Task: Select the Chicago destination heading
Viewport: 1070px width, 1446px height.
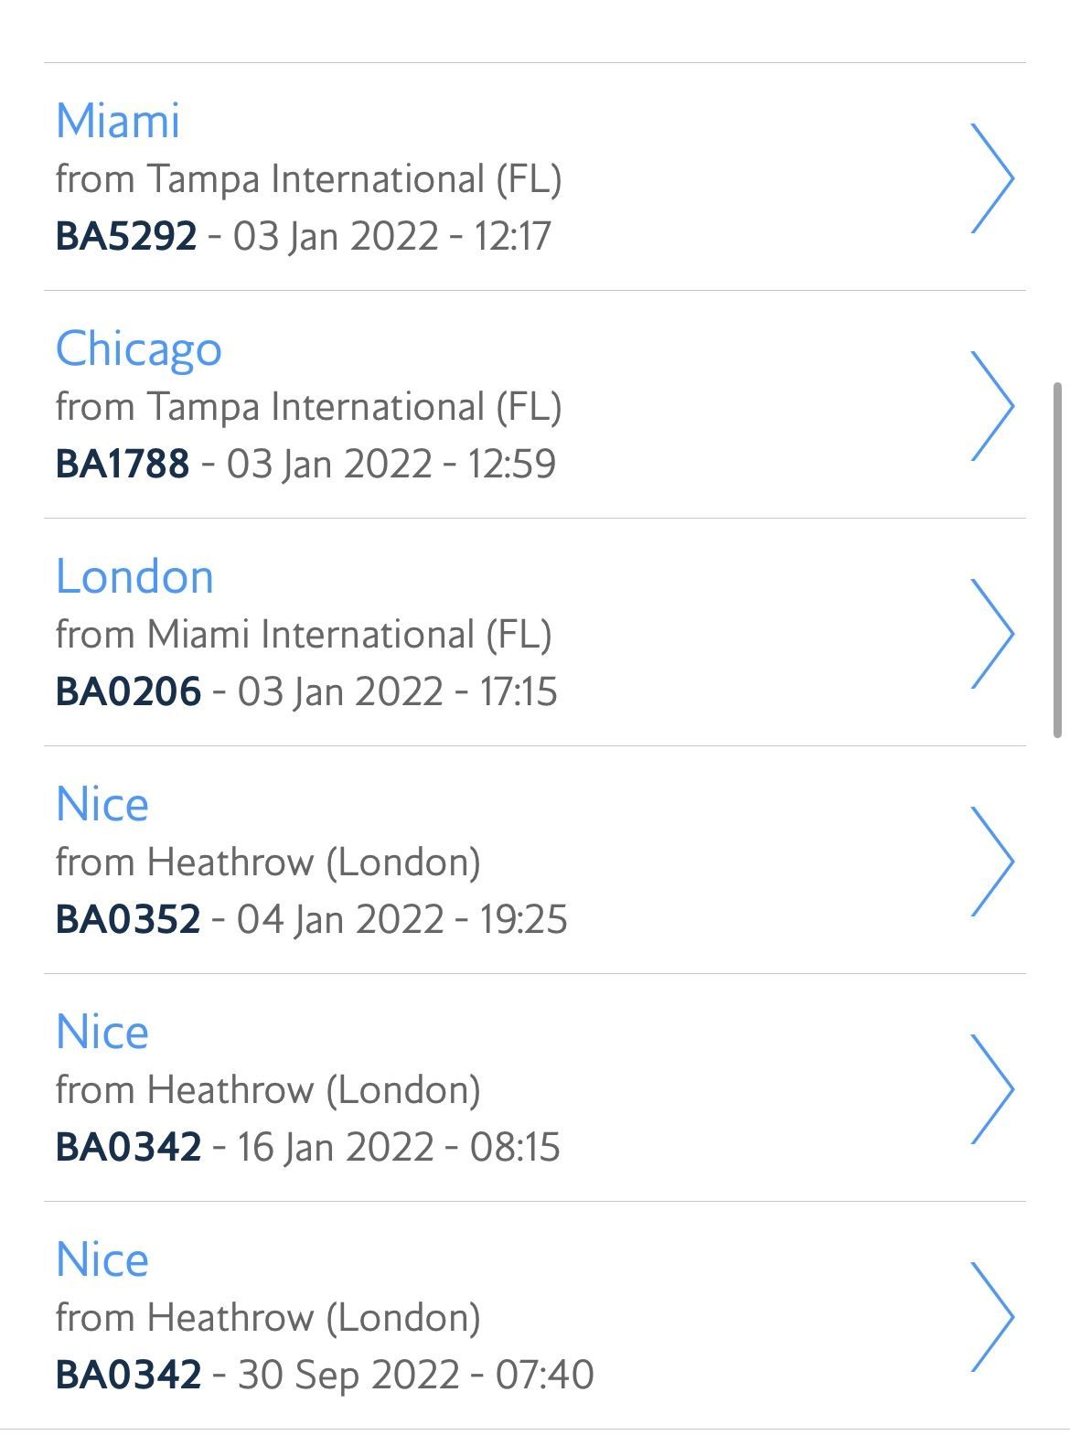Action: (x=139, y=350)
